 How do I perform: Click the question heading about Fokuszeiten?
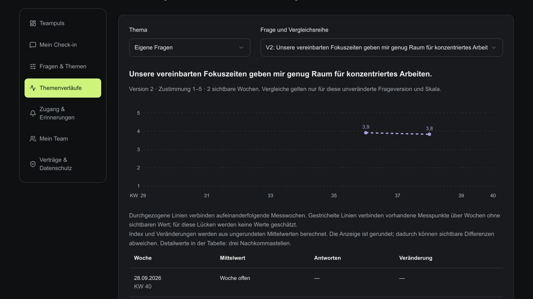[x=281, y=74]
